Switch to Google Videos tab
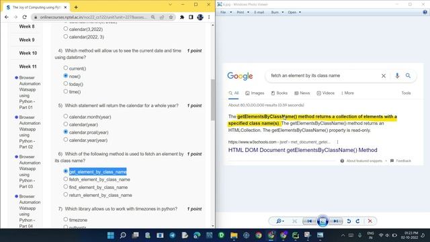 click(325, 93)
